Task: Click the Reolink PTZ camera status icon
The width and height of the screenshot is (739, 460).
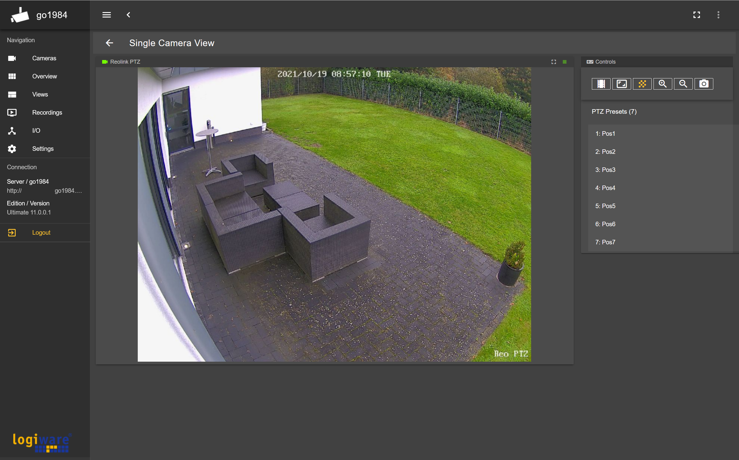Action: (105, 62)
